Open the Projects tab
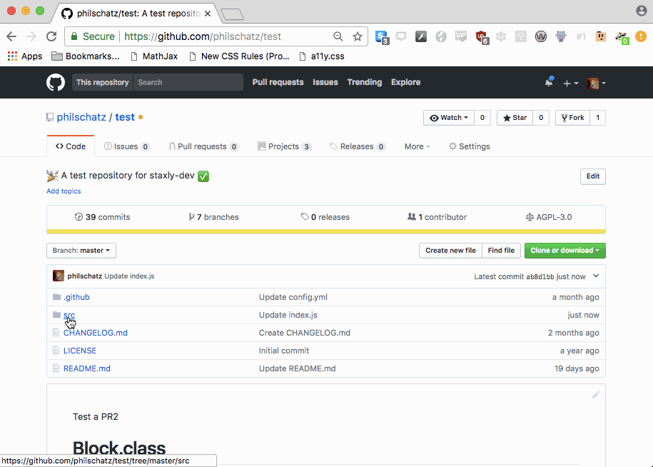The width and height of the screenshot is (653, 467). click(x=284, y=146)
